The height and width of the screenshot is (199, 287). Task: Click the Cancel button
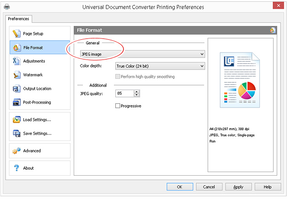[x=209, y=187]
